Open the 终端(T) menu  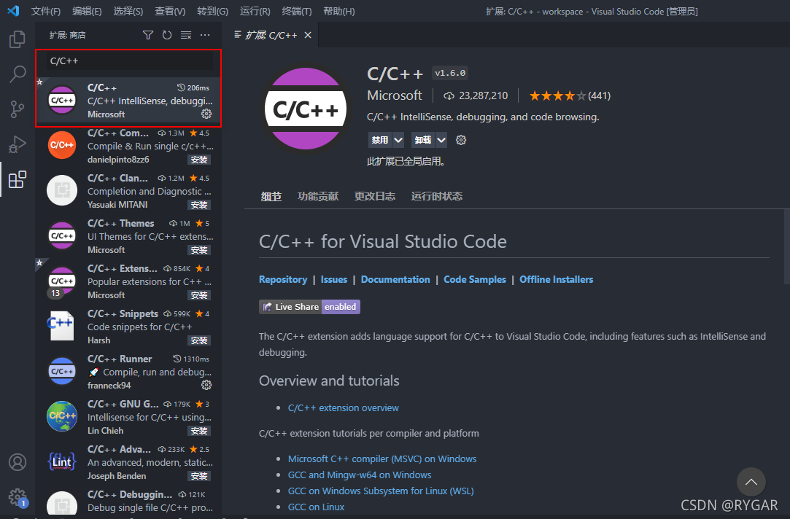point(297,11)
